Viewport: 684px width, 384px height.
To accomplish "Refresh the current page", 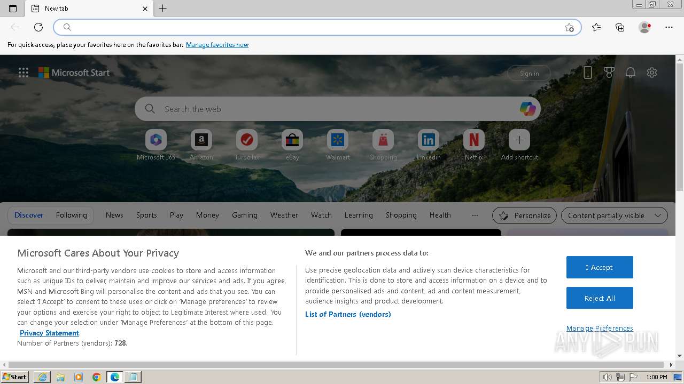I will [38, 27].
